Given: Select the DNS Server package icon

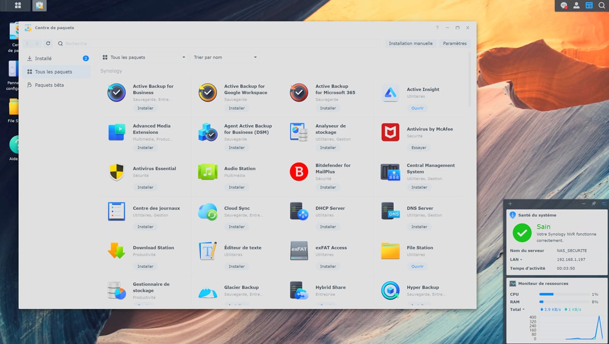Looking at the screenshot, I should [390, 212].
